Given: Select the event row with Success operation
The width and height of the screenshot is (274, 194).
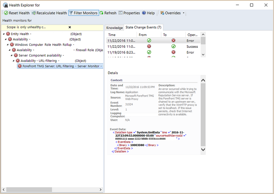Looking at the screenshot, I should coord(153,46).
